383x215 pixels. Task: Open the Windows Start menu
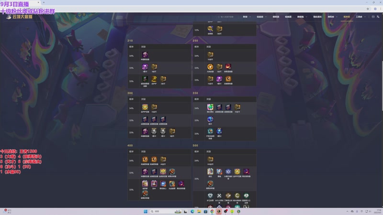click(x=146, y=211)
